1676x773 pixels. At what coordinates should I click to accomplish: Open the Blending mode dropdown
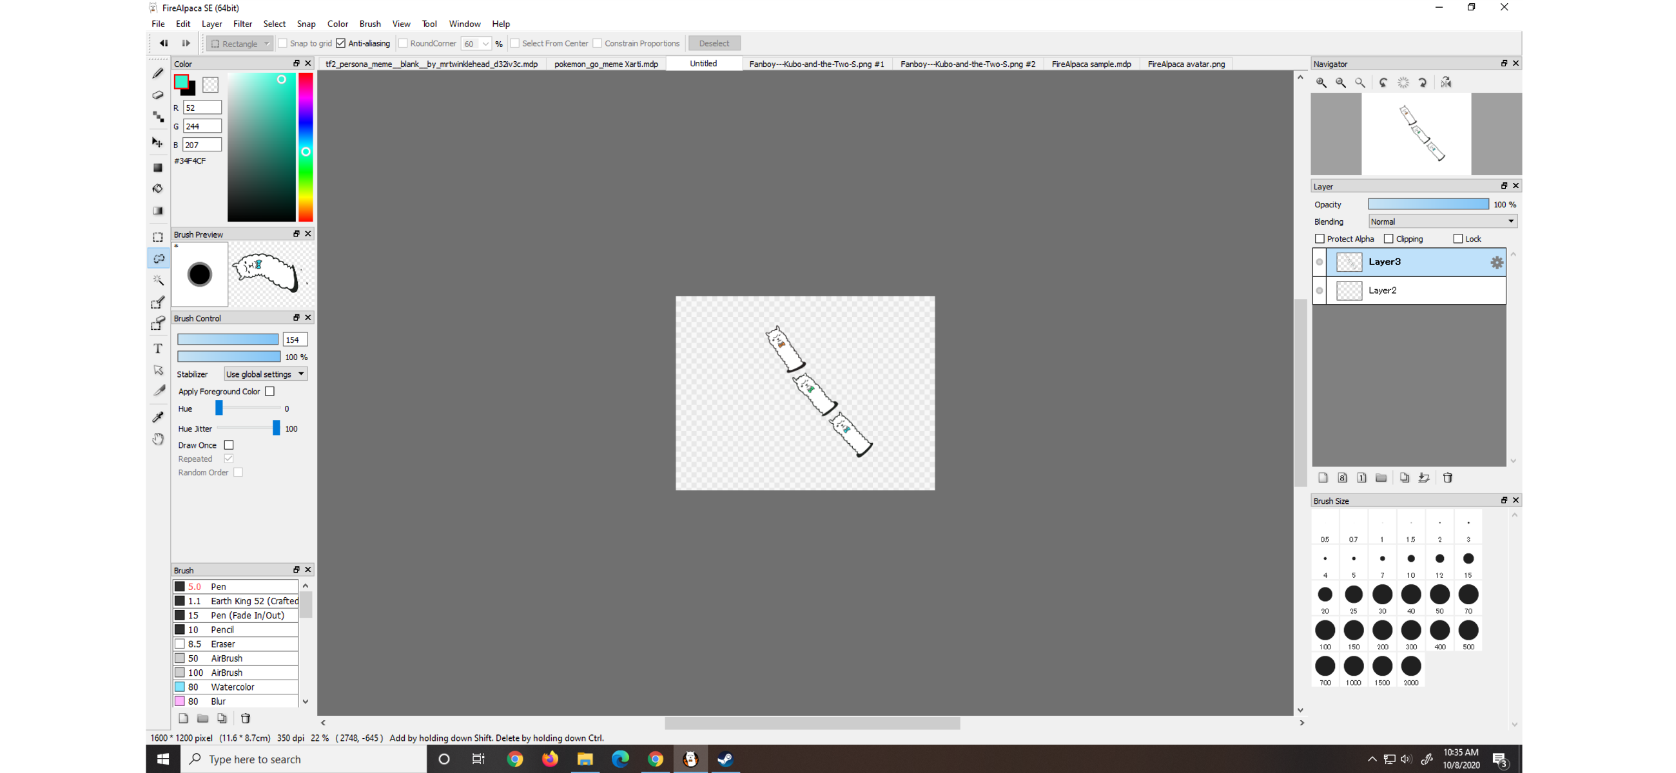point(1443,222)
